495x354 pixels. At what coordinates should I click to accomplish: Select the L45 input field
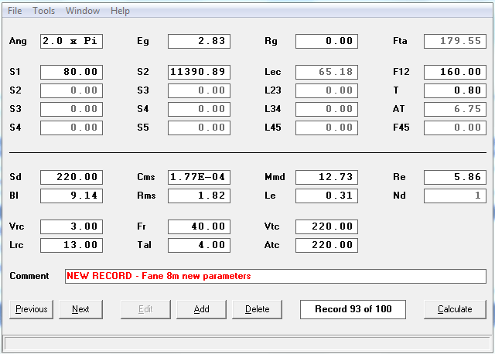[x=326, y=128]
